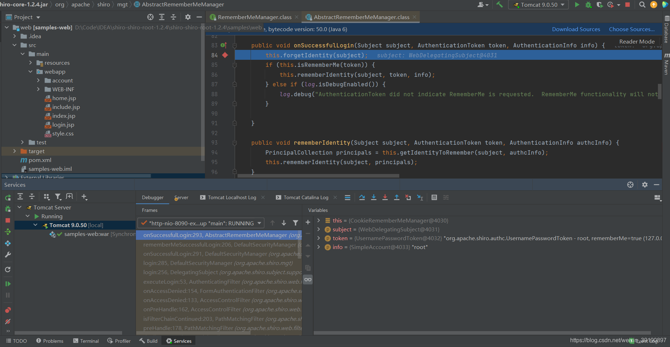Image resolution: width=670 pixels, height=347 pixels.
Task: Select next frame down arrow icon
Action: [284, 223]
